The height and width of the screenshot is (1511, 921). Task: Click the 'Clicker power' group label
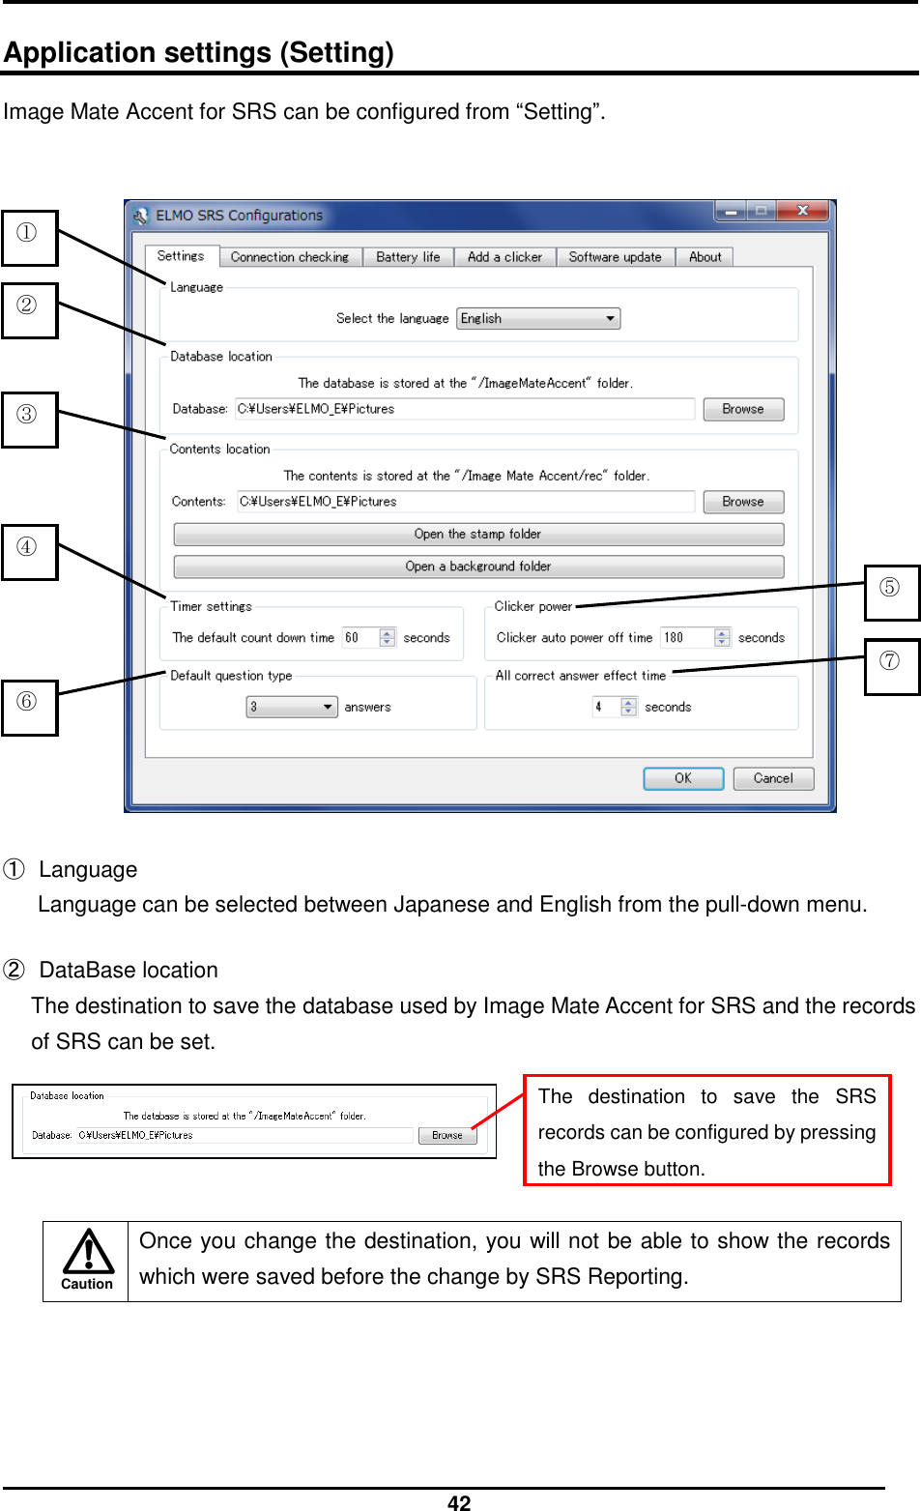pos(532,607)
